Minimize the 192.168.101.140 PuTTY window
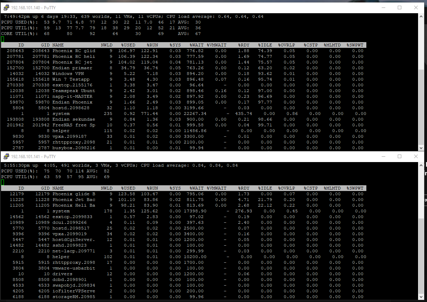This screenshot has width=427, height=302. coord(383,7)
